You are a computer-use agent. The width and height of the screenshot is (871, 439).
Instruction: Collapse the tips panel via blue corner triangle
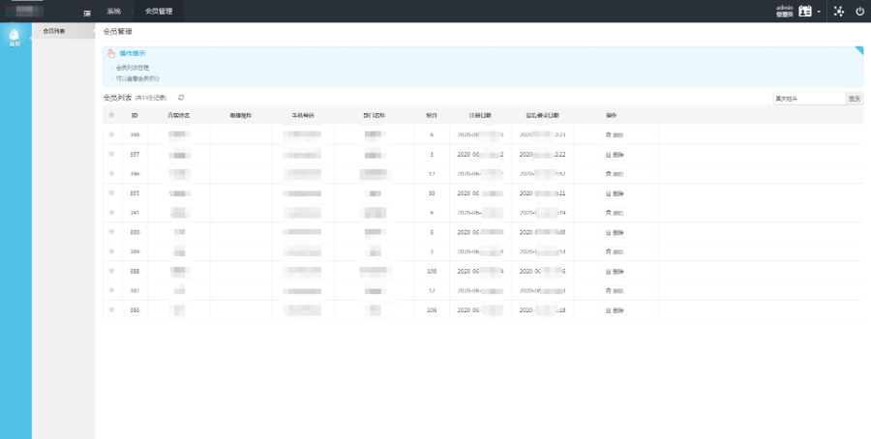[x=858, y=50]
